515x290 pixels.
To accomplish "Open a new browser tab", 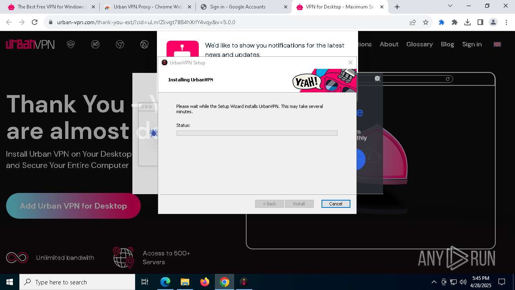I will [397, 7].
